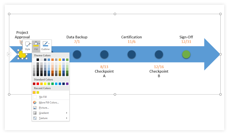Select the green Sign-Off milestone circle
This screenshot has width=229, height=135.
[186, 54]
